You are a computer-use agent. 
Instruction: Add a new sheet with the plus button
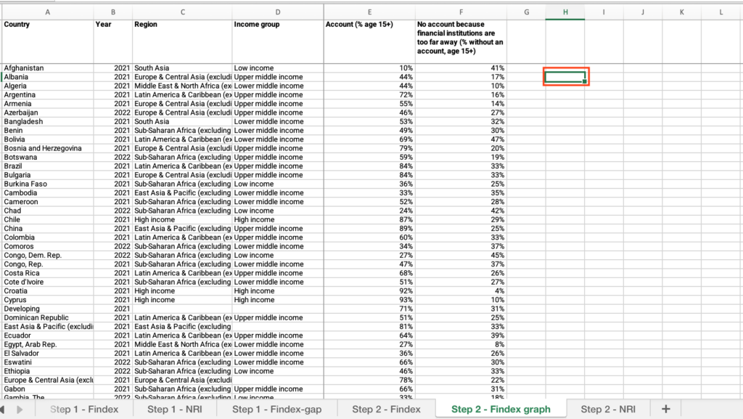666,409
